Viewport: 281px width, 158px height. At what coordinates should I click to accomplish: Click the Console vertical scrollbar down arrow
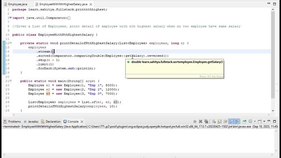(276, 151)
